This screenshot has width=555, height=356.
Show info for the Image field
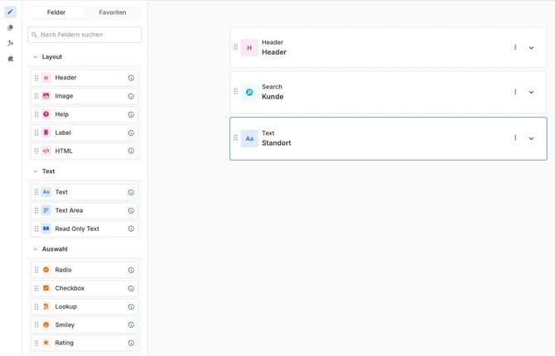click(x=131, y=96)
